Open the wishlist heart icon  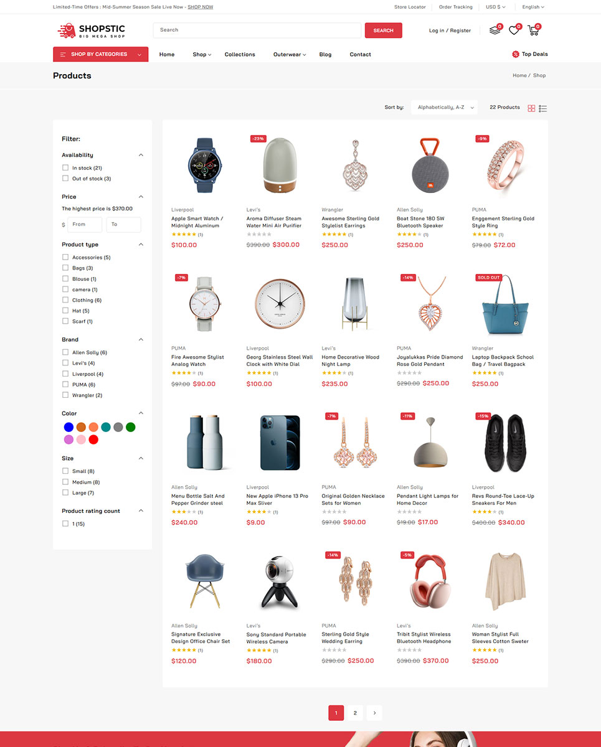[514, 30]
